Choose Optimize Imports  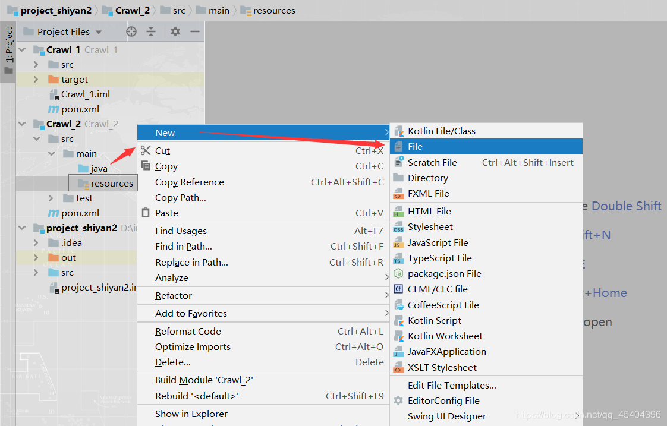point(263,347)
